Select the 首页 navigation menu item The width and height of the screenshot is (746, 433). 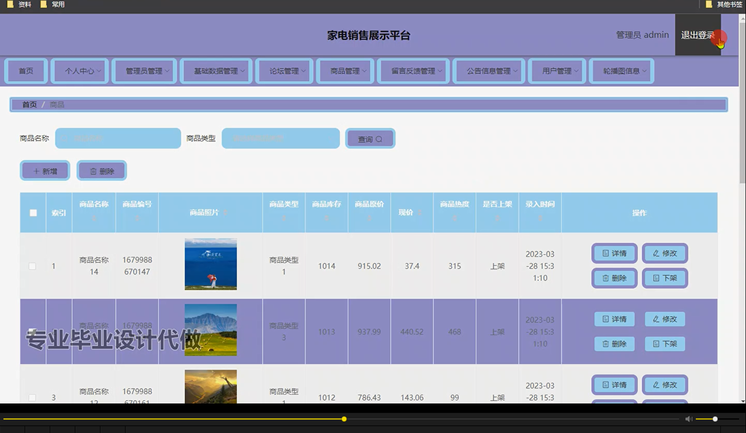(26, 71)
